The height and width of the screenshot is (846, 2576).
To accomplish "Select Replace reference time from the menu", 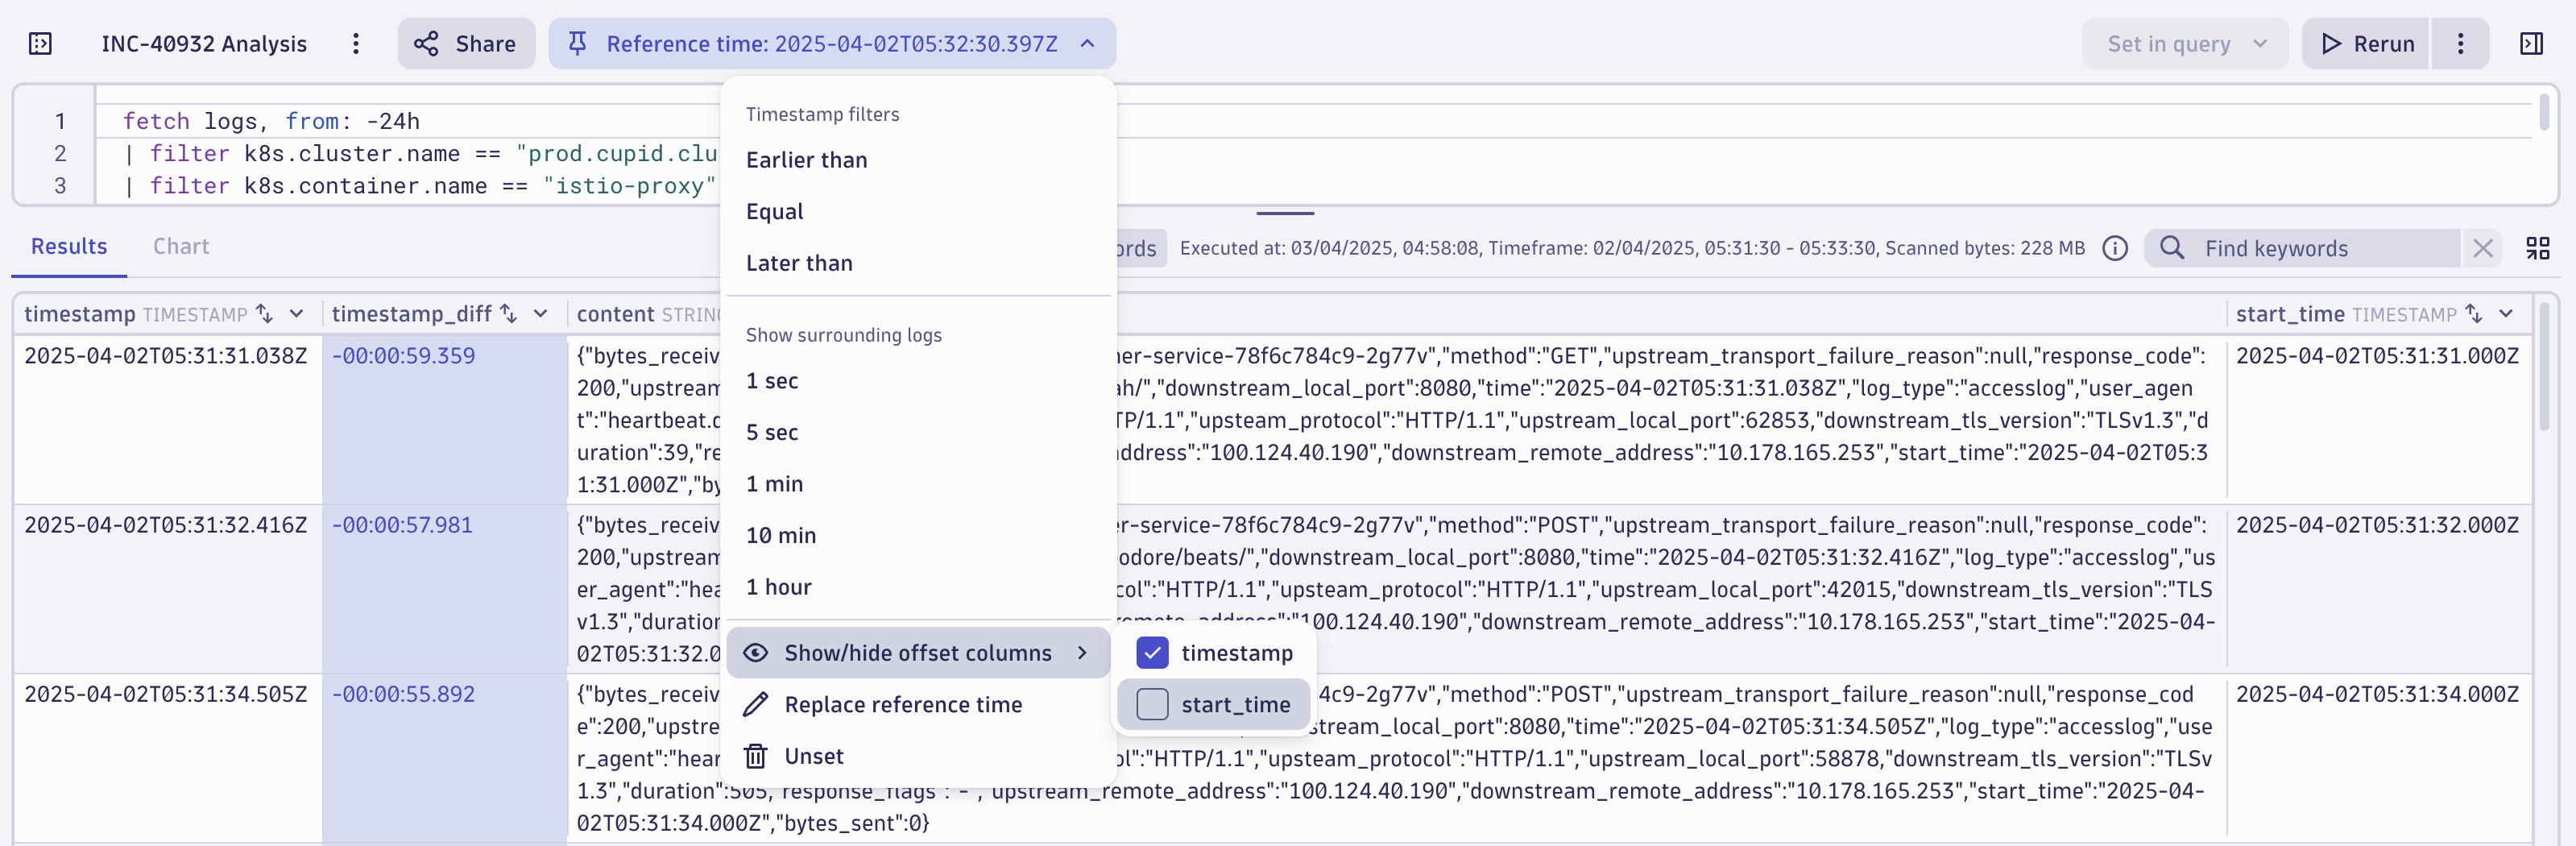I will pyautogui.click(x=903, y=704).
